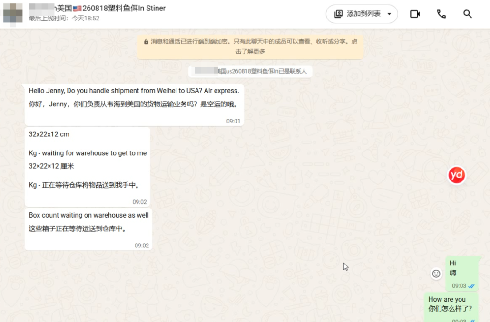This screenshot has width=490, height=322.
Task: Open the contact profile picture
Action: (x=13, y=13)
